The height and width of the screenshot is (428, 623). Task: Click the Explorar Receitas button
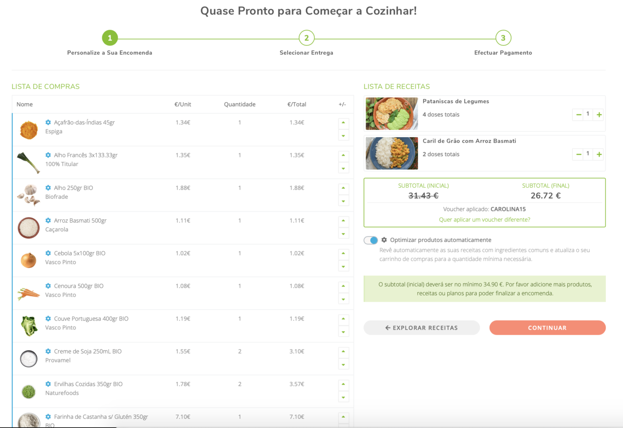click(x=421, y=328)
